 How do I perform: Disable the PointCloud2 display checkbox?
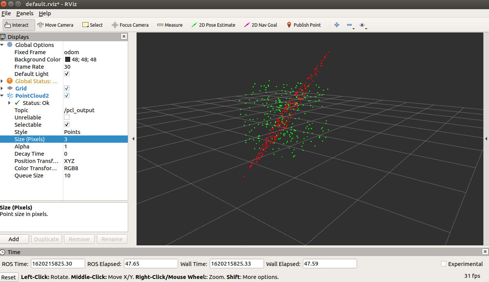click(67, 95)
